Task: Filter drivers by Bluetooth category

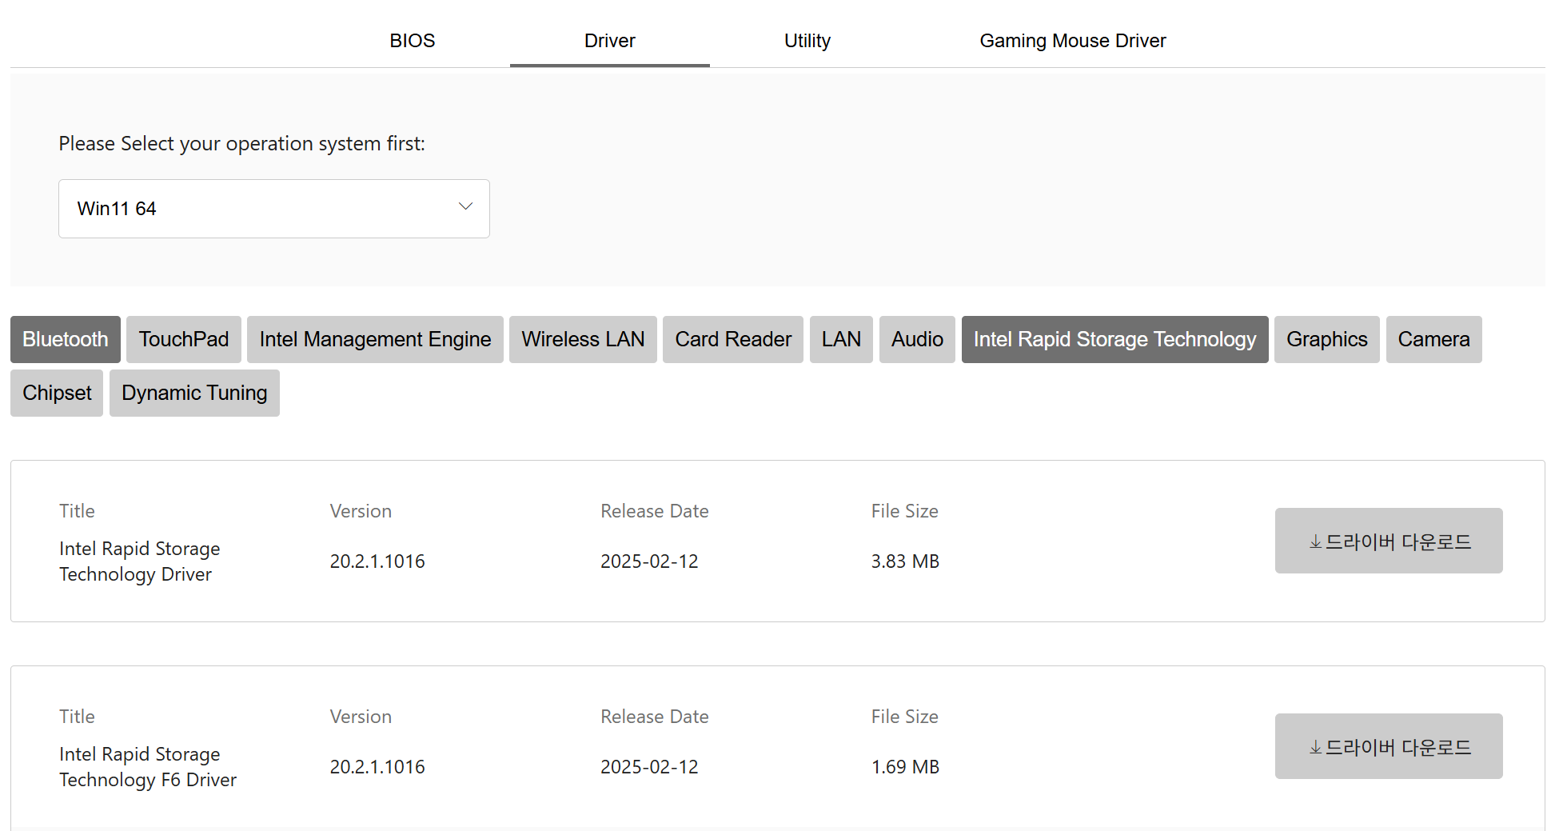Action: [66, 339]
